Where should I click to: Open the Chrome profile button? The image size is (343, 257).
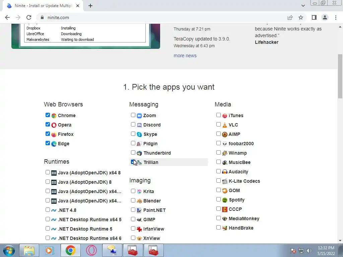pyautogui.click(x=325, y=17)
